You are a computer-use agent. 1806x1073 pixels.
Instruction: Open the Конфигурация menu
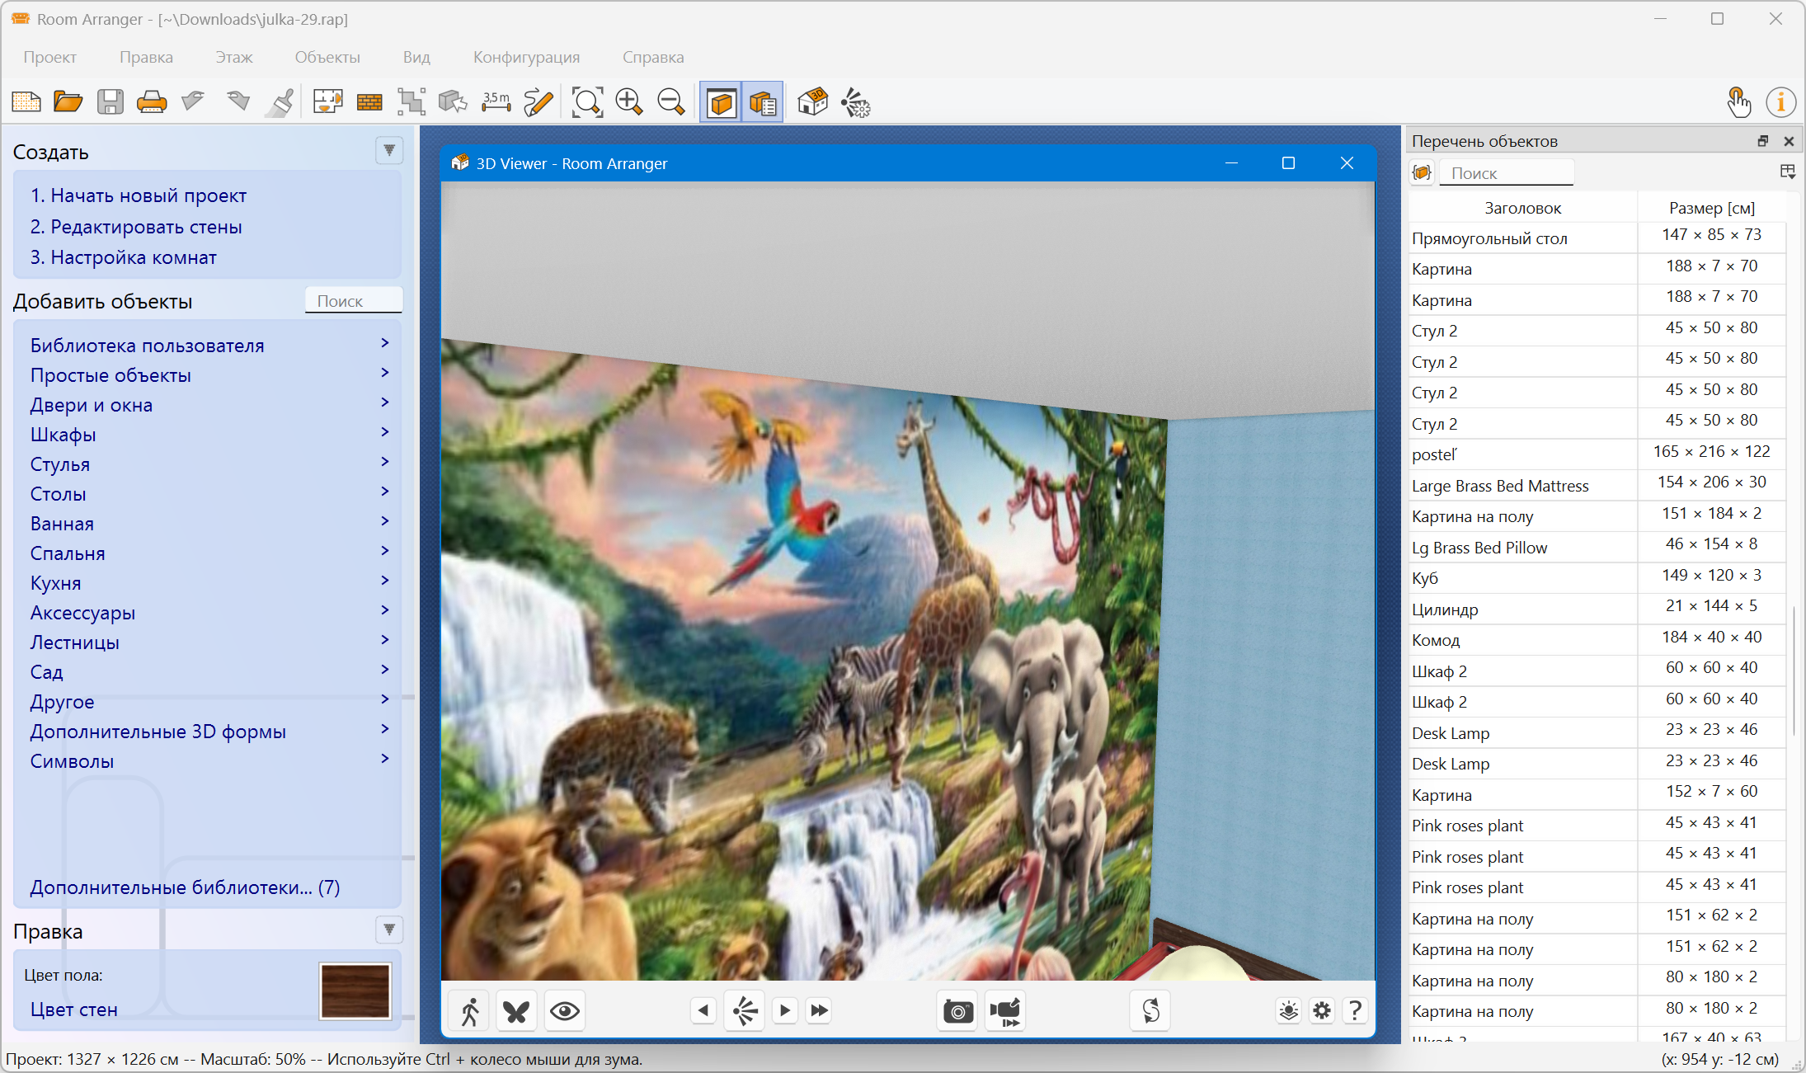pyautogui.click(x=526, y=57)
